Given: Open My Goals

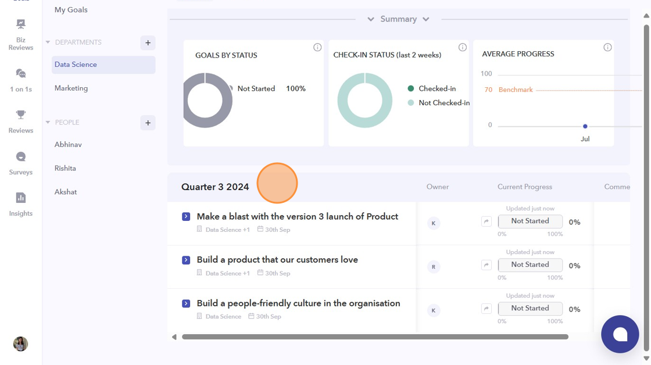Looking at the screenshot, I should 71,10.
